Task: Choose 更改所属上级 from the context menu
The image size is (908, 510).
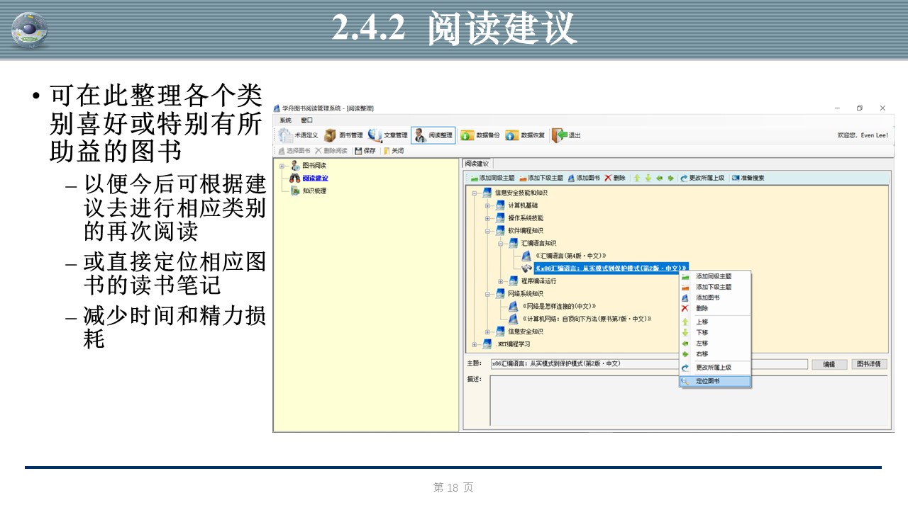Action: 714,367
